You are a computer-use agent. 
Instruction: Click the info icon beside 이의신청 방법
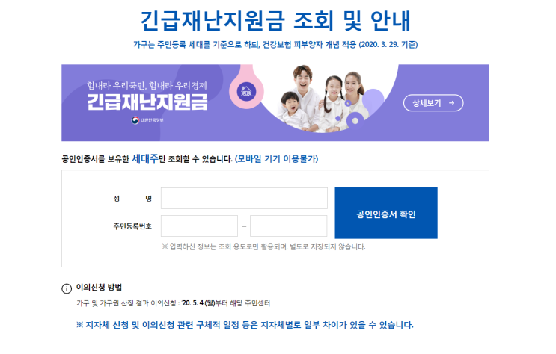point(67,288)
